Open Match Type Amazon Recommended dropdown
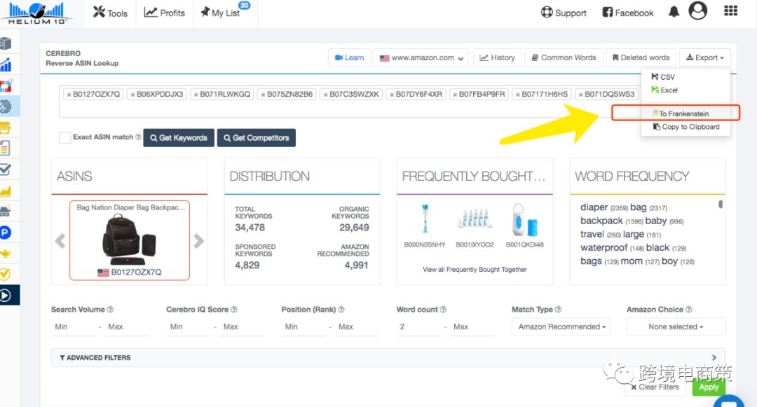This screenshot has height=407, width=757. pyautogui.click(x=561, y=326)
